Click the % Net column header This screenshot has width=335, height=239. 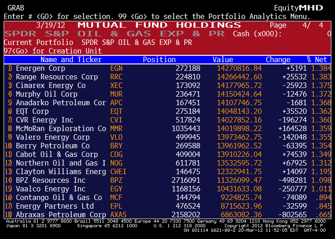coord(317,59)
